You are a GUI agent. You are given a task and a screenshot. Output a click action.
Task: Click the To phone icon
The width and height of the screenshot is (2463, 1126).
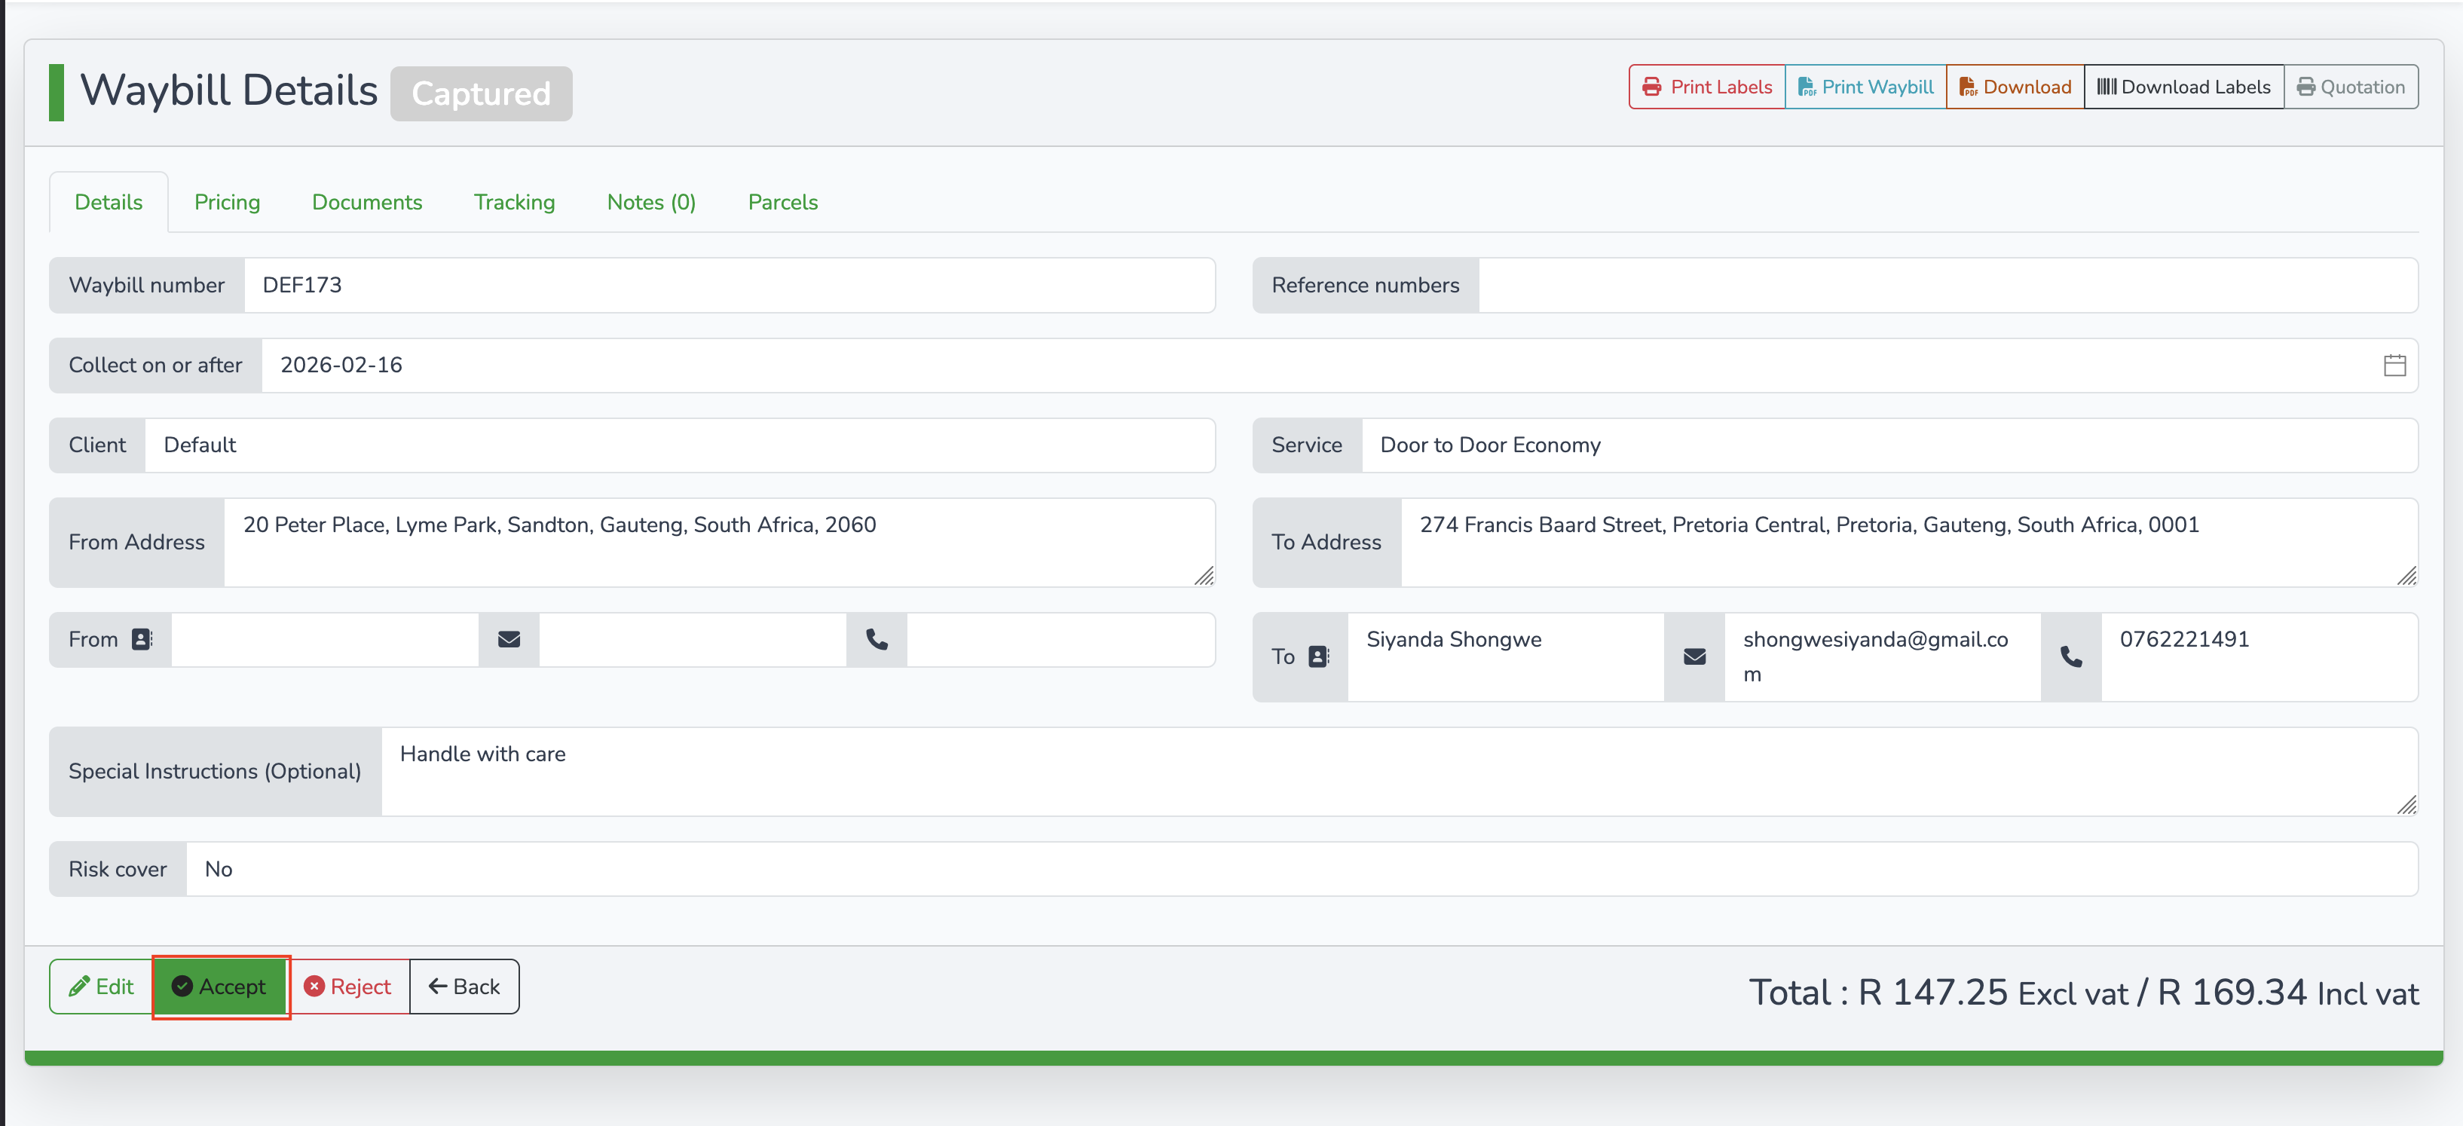[2071, 656]
